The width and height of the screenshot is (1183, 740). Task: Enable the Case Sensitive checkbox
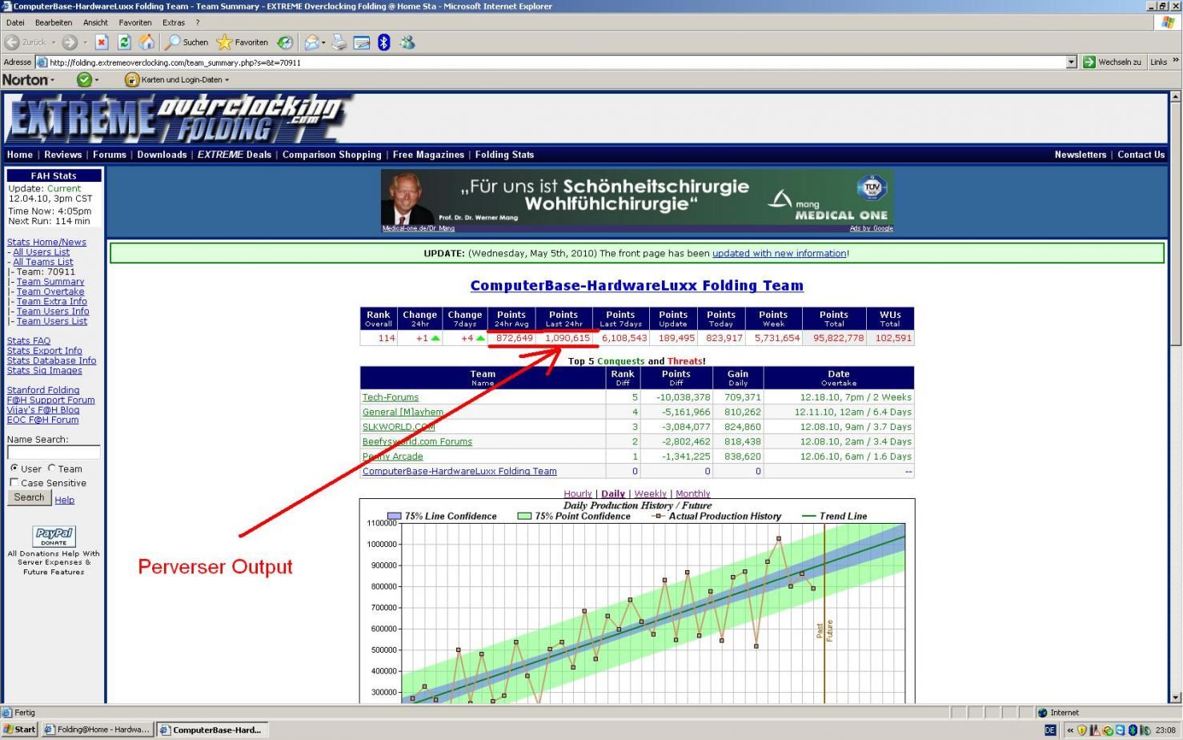(14, 482)
